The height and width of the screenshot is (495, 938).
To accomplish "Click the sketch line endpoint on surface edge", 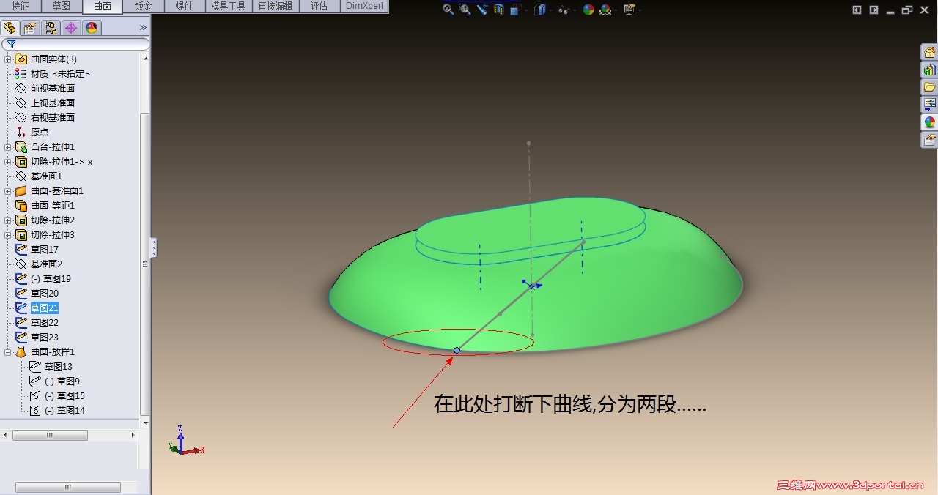I will tap(457, 350).
